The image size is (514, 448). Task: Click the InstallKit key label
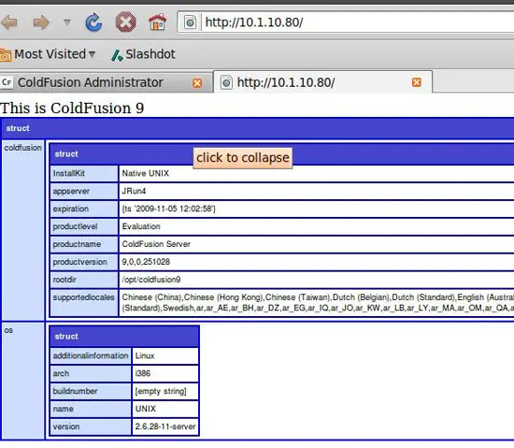(69, 173)
